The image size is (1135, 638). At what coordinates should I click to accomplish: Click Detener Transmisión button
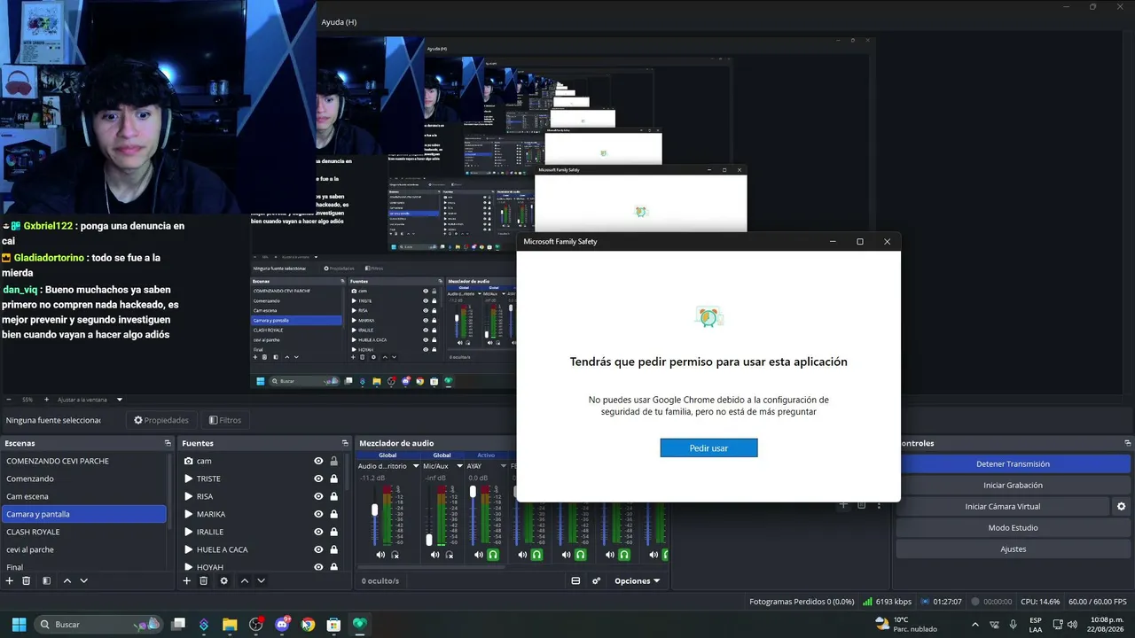[1013, 463]
